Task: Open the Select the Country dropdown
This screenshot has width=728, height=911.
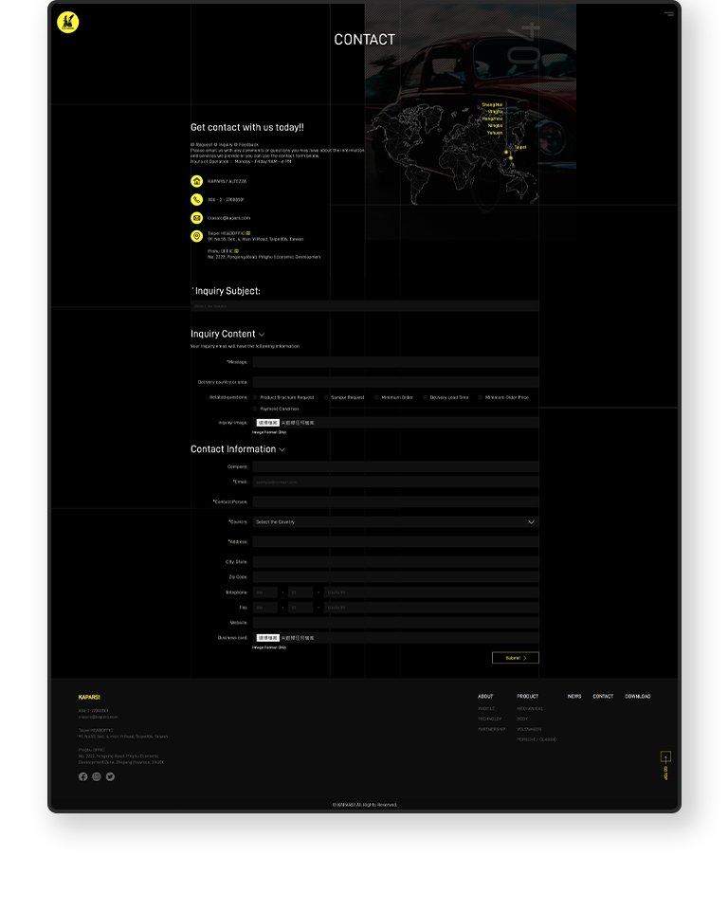Action: [394, 521]
